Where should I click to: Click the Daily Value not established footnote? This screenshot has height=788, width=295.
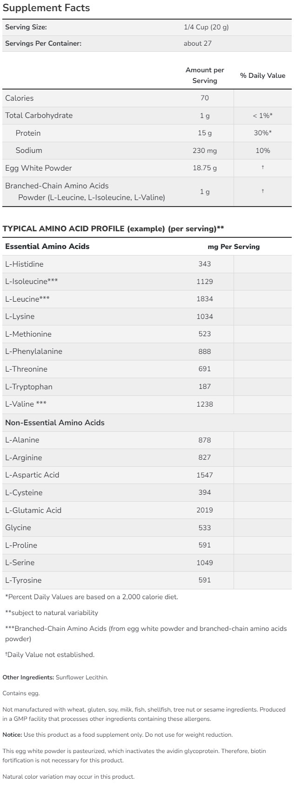[50, 655]
